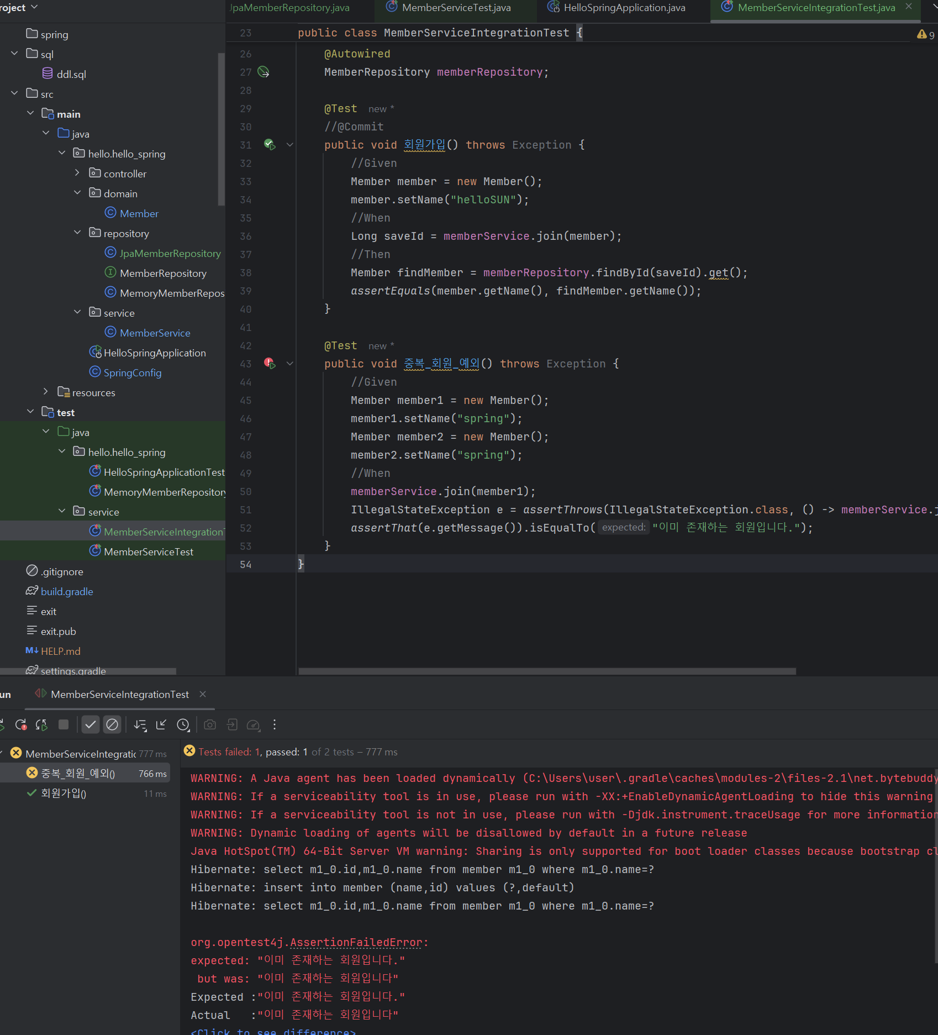Rerun failed tests in Run toolbar
Viewport: 938px width, 1035px height.
(21, 724)
